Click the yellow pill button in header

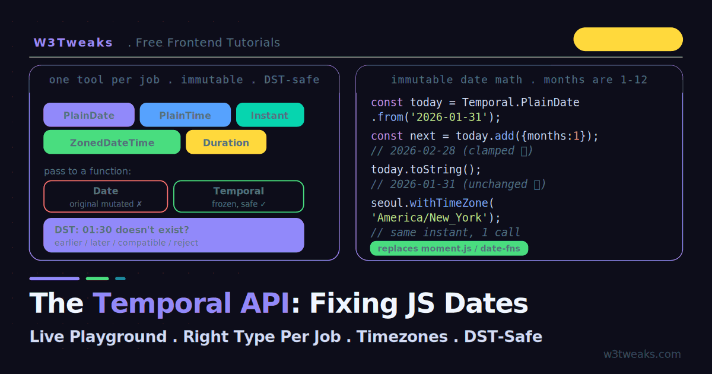[628, 39]
